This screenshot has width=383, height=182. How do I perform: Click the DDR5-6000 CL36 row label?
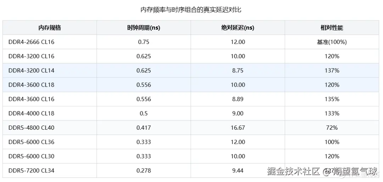31,142
